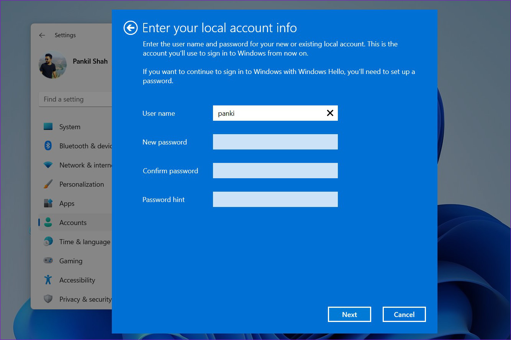
Task: Select the Privacy & security shield icon
Action: point(48,299)
